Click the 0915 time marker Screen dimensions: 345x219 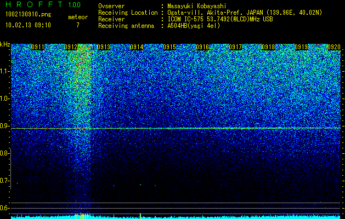pos(169,47)
